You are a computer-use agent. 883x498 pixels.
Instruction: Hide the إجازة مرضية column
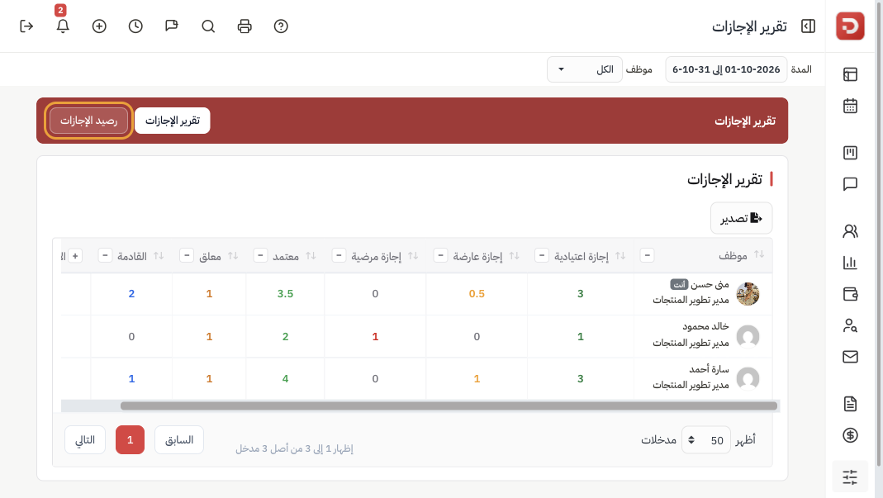[x=339, y=256]
